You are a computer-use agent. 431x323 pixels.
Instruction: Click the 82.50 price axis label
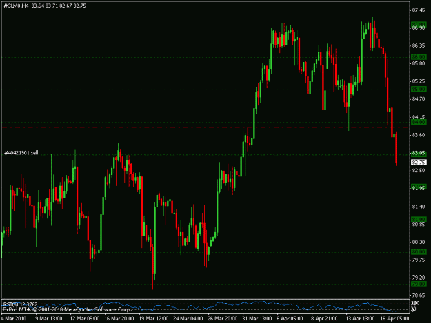419,170
